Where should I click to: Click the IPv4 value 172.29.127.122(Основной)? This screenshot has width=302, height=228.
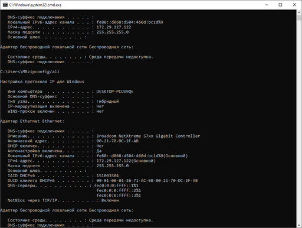pyautogui.click(x=126, y=161)
